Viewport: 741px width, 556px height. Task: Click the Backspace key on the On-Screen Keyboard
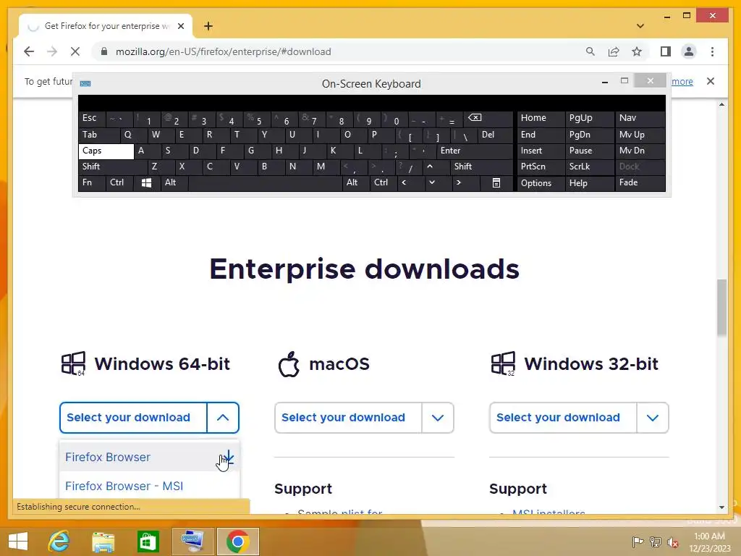point(488,118)
